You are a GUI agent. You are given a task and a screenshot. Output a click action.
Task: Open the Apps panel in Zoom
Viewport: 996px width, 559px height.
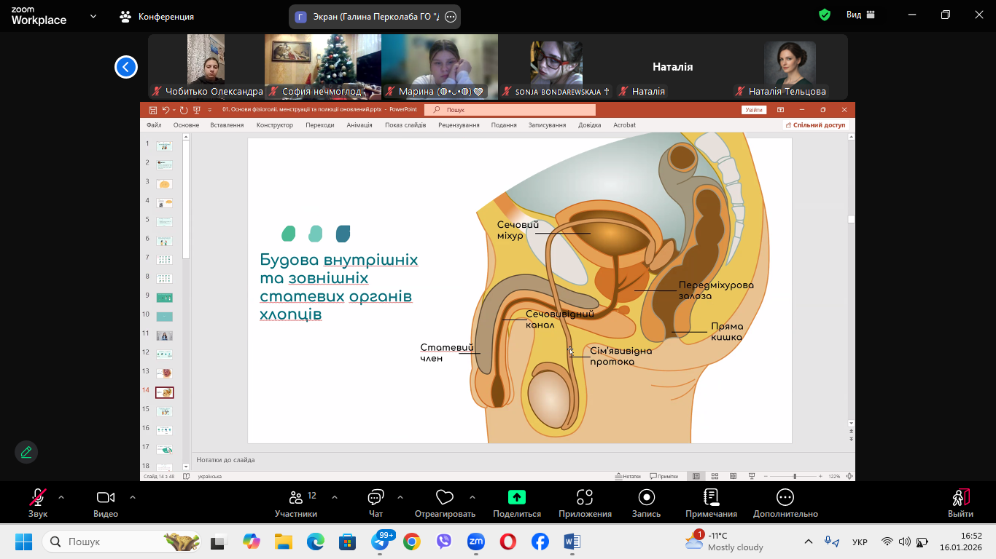pyautogui.click(x=585, y=502)
